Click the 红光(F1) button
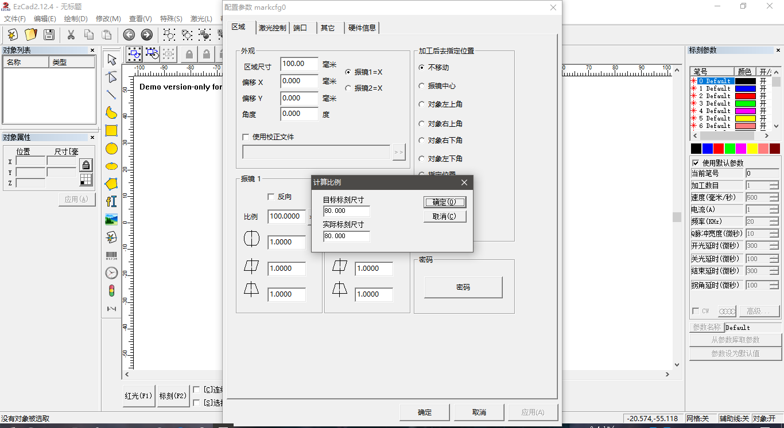 coord(139,395)
